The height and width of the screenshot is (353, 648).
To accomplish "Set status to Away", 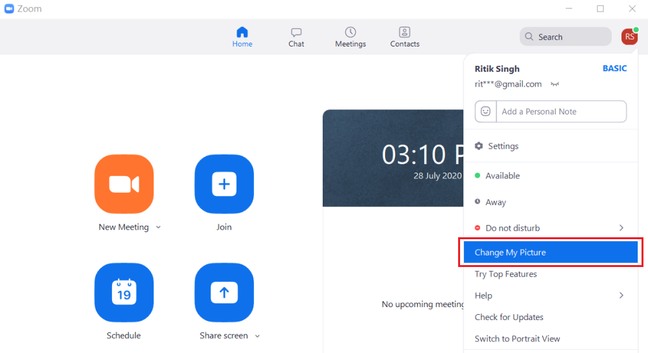I will point(550,202).
